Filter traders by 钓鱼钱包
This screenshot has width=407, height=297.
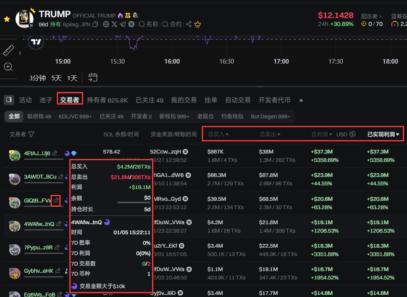(x=232, y=116)
